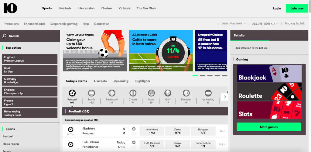The image size is (311, 152).
Task: Open the Virtuals section
Action: point(124,8)
